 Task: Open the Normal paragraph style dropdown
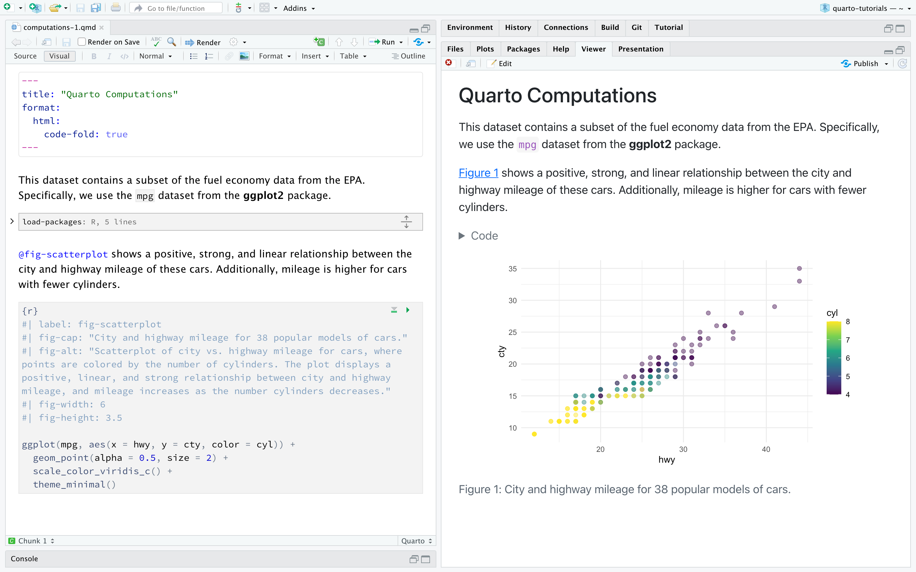click(x=155, y=56)
